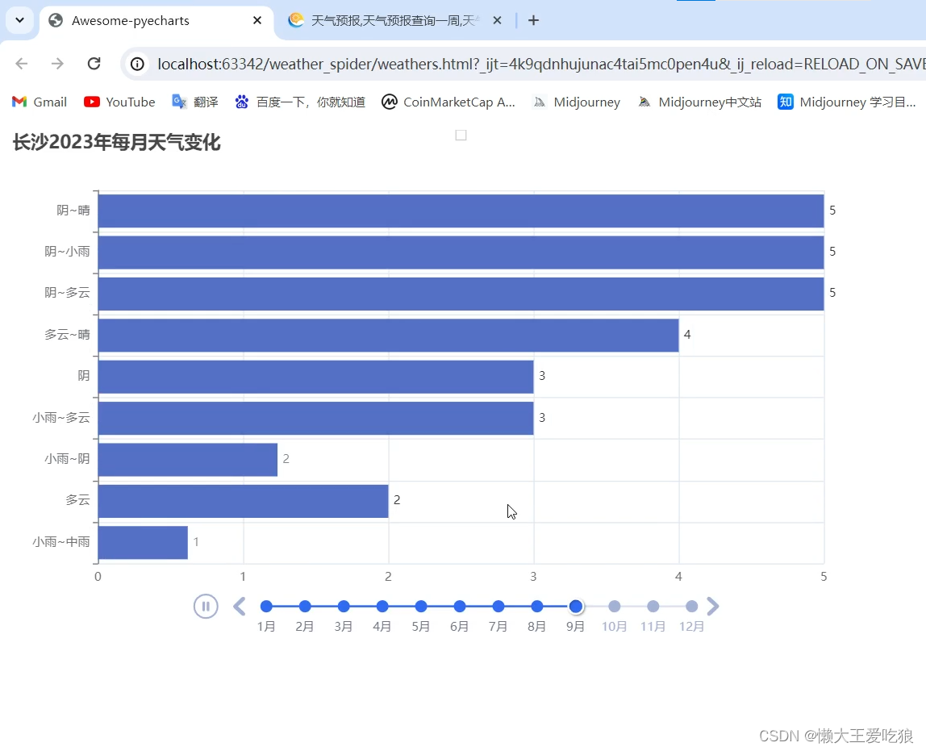The width and height of the screenshot is (926, 751).
Task: Open the YouTube bookmark
Action: pyautogui.click(x=119, y=102)
